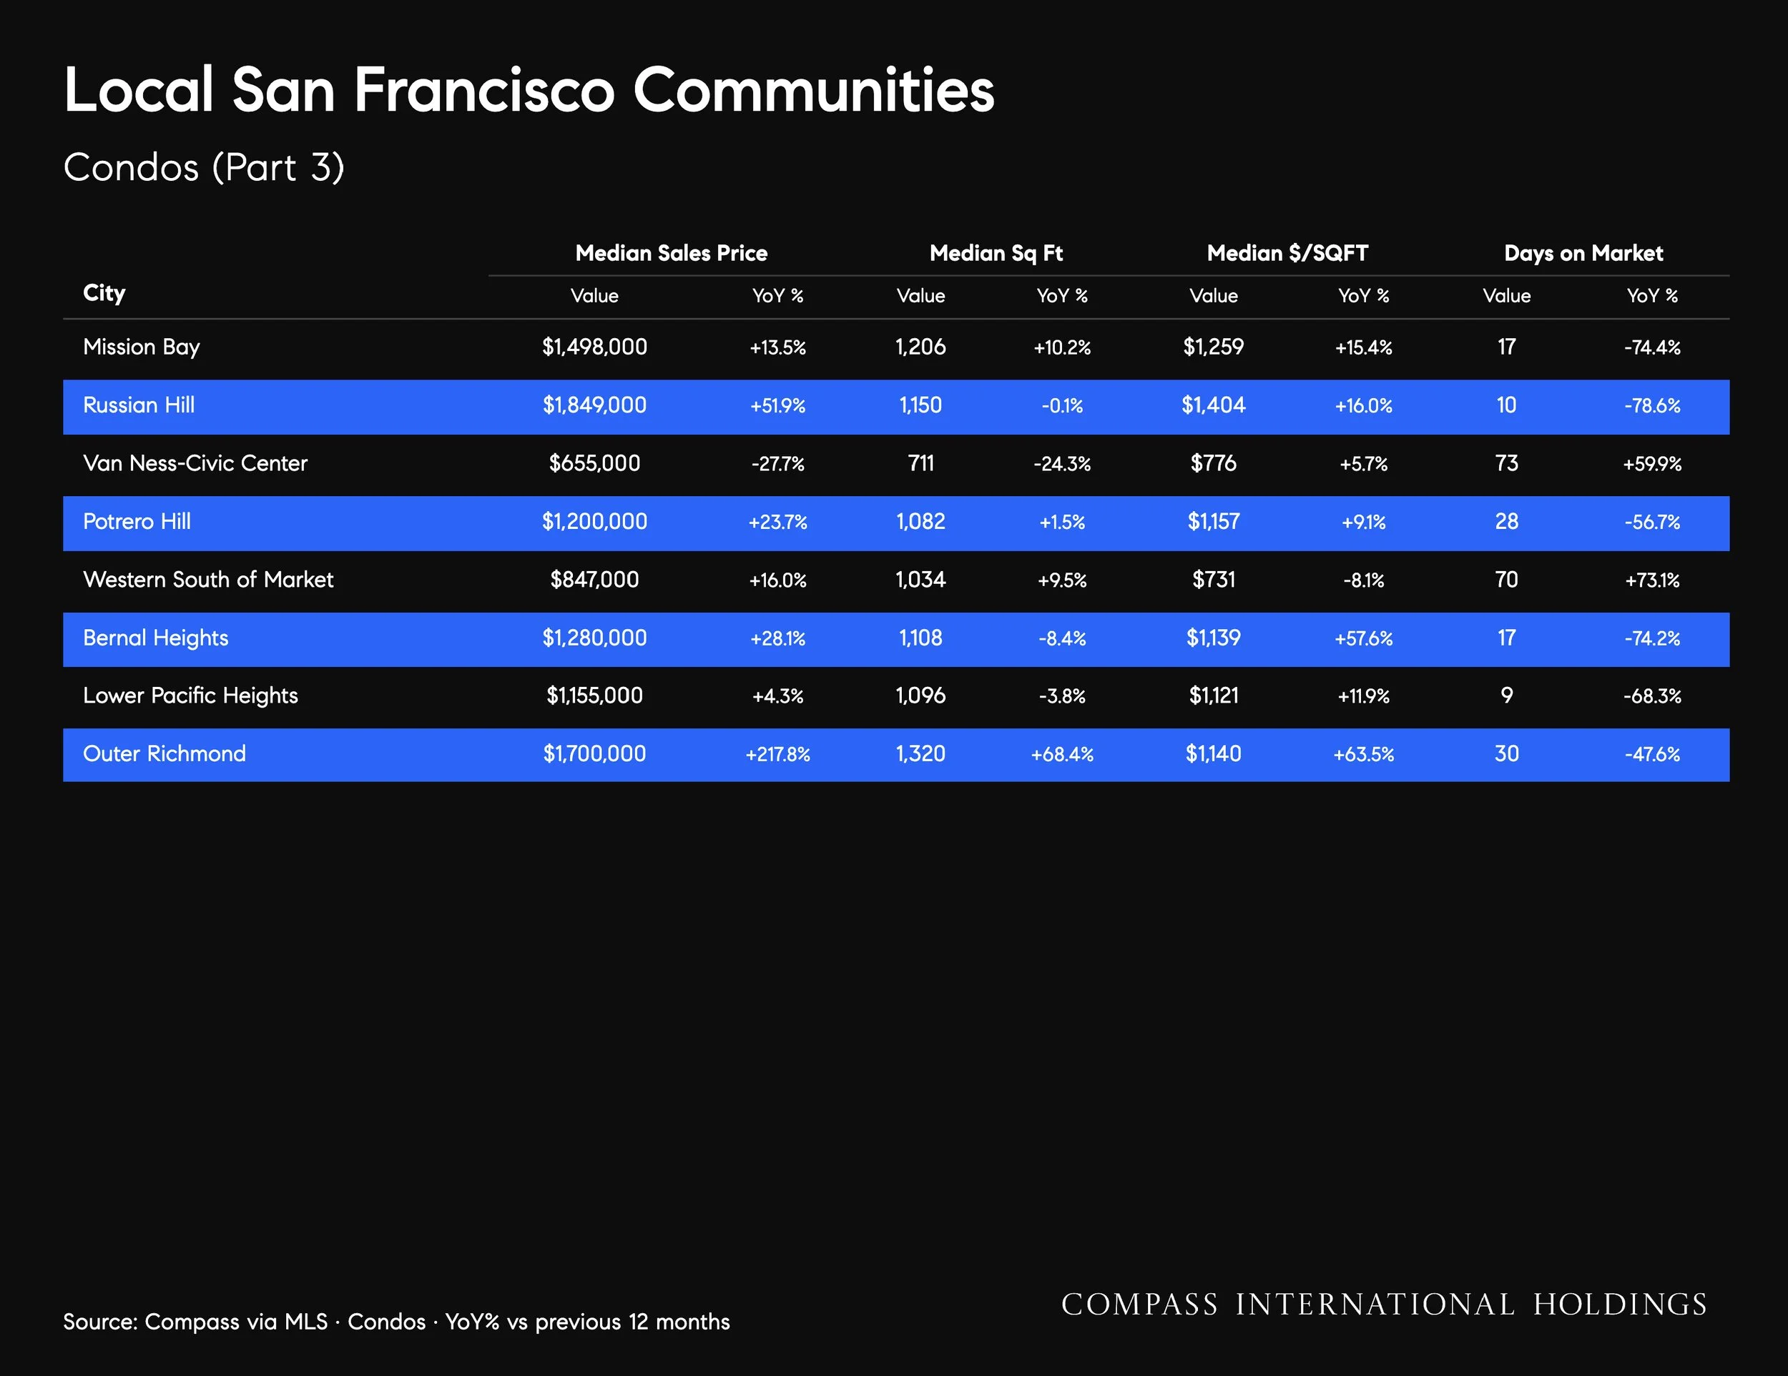
Task: Click the City column header
Action: [104, 293]
